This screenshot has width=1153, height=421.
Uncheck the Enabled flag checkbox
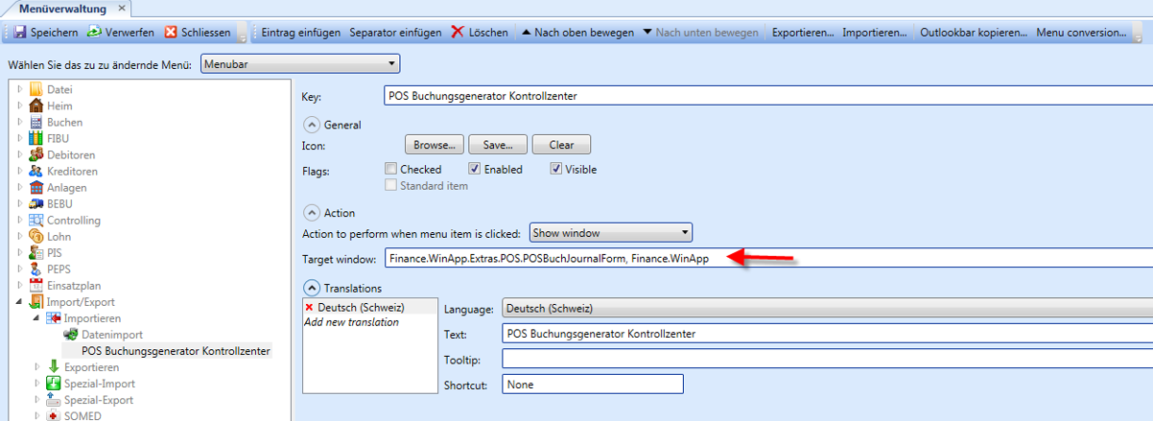point(474,169)
